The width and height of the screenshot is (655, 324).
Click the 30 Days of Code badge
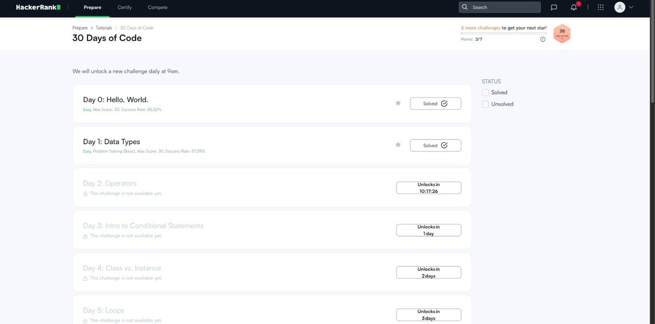pos(561,33)
